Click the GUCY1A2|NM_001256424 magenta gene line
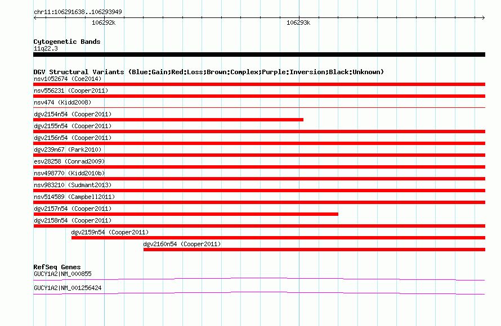The image size is (501, 326). tap(259, 293)
